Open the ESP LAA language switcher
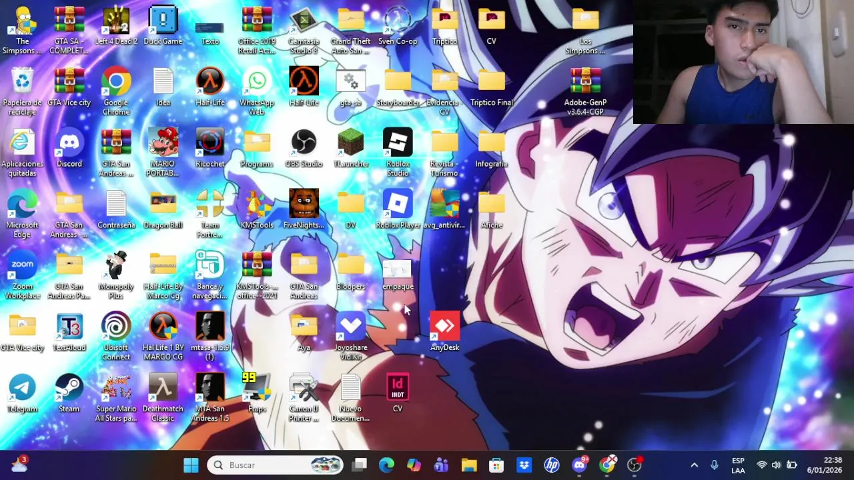The width and height of the screenshot is (854, 480). point(738,465)
